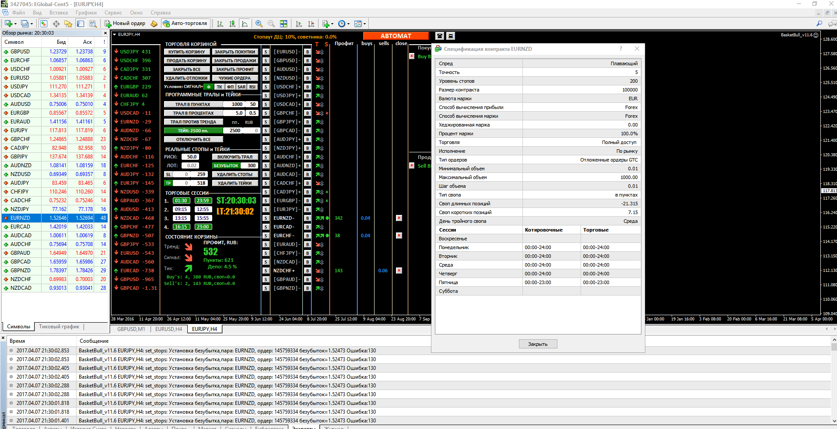Image resolution: width=837 pixels, height=429 pixels.
Task: Click the Tile Windows grid icon
Action: click(x=284, y=24)
